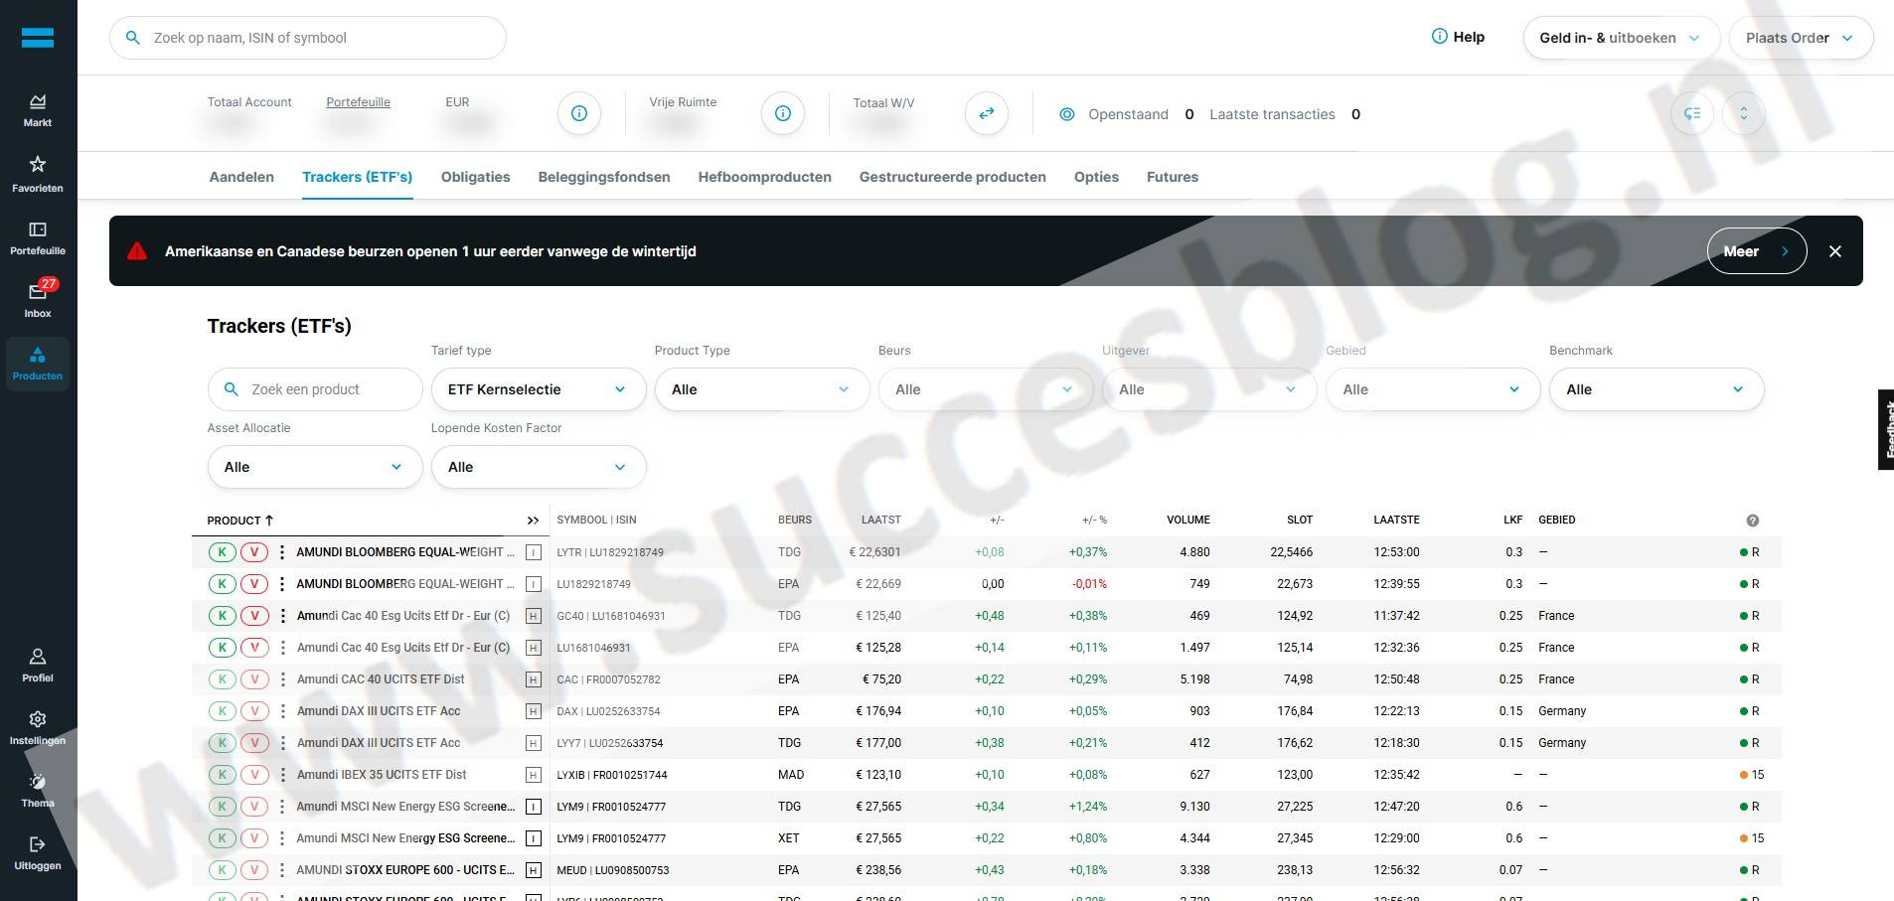The width and height of the screenshot is (1894, 901).
Task: Open the Benchmark dropdown
Action: tap(1656, 389)
